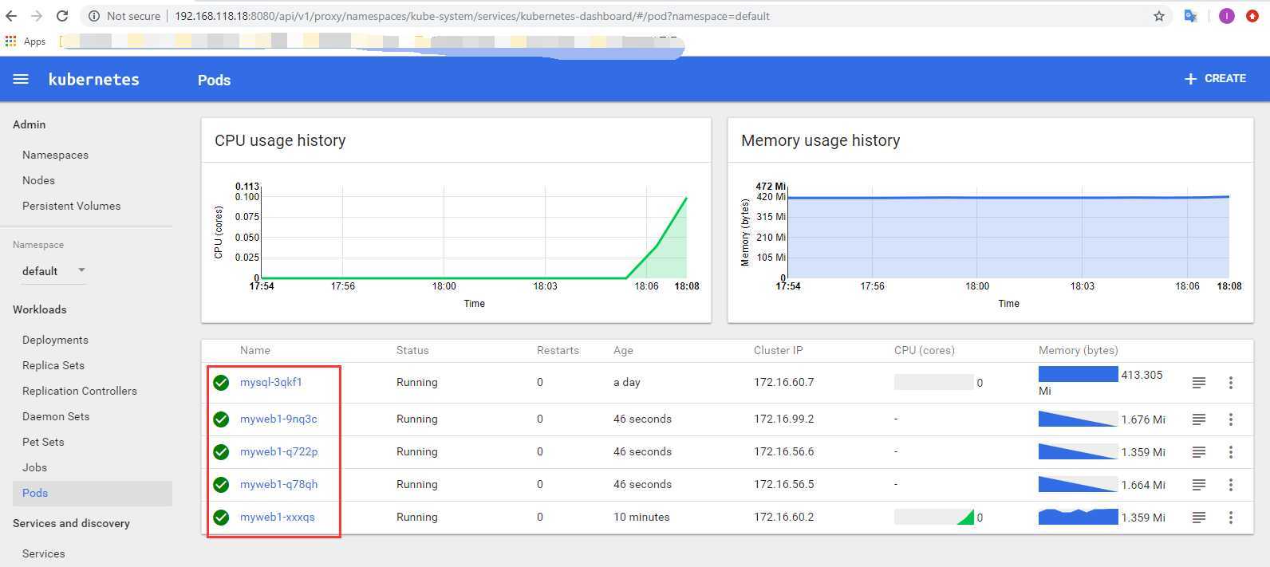Open actions menu for myweb1-xxxqs
This screenshot has width=1270, height=567.
1231,518
